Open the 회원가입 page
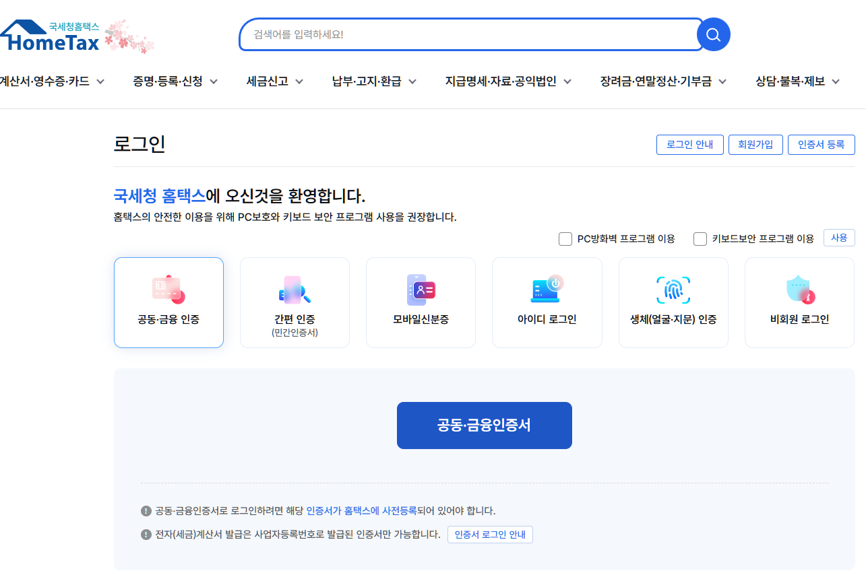 (x=755, y=144)
